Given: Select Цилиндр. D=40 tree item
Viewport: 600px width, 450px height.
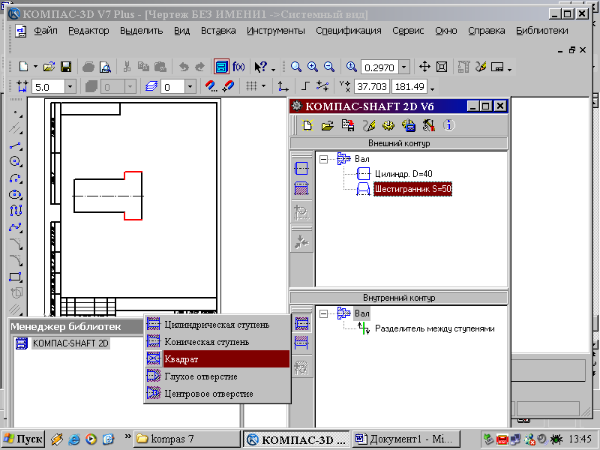Looking at the screenshot, I should (x=403, y=174).
